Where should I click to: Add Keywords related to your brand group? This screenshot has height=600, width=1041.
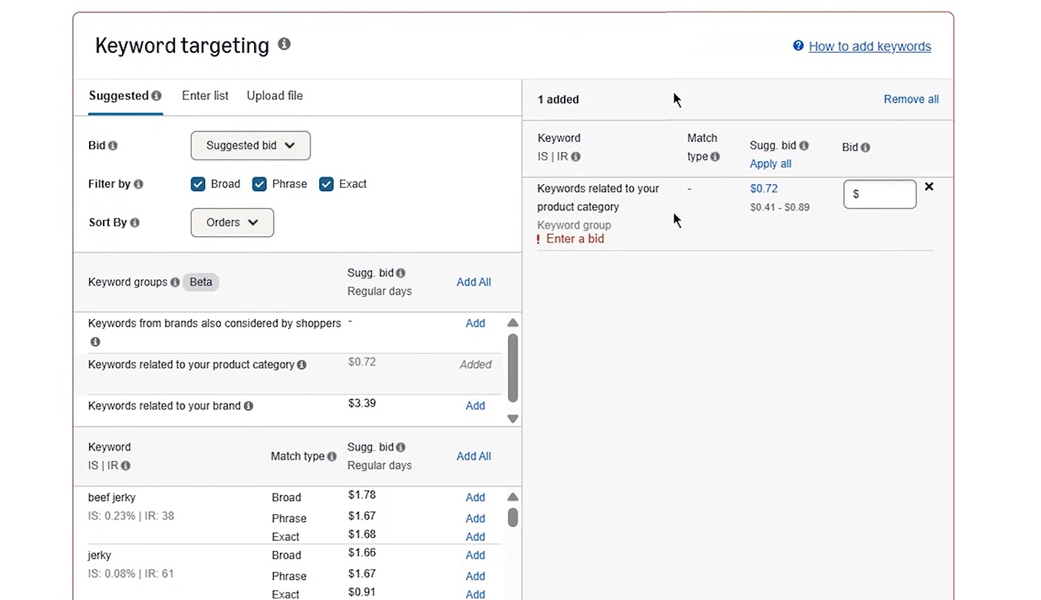point(476,406)
